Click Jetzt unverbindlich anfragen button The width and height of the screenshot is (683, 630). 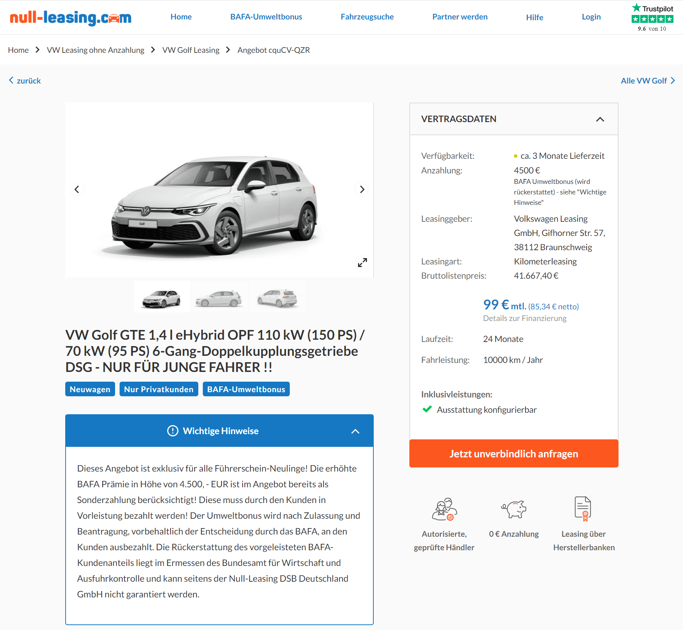pos(514,454)
